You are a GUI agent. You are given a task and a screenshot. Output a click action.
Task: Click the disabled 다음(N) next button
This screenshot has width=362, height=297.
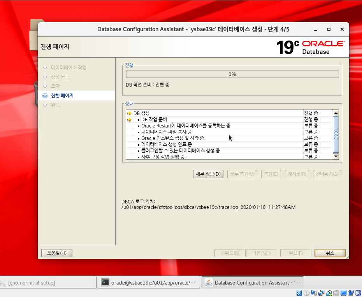coord(262,253)
